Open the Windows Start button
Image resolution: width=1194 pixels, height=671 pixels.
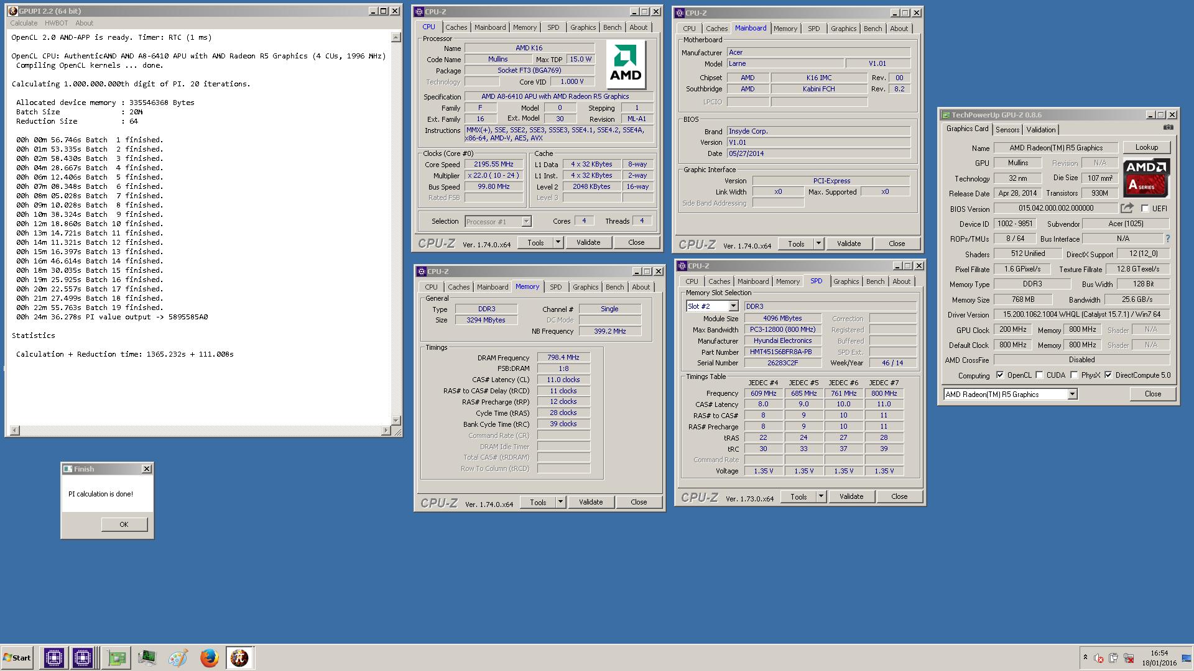pyautogui.click(x=17, y=657)
